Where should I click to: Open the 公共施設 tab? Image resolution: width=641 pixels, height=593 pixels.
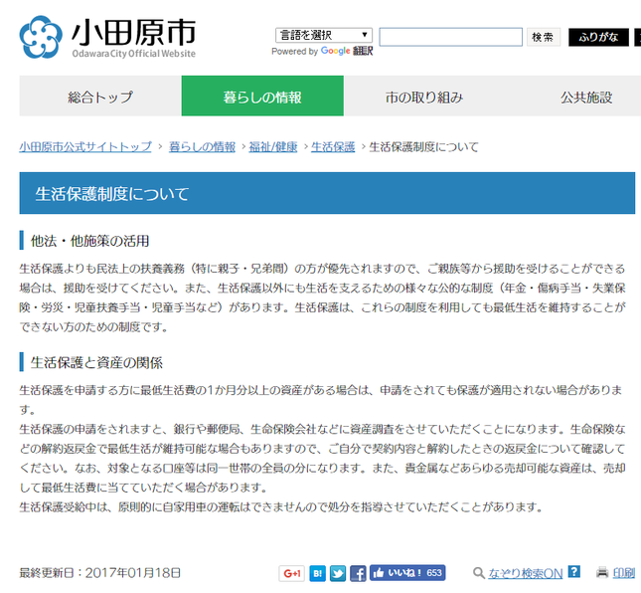pos(586,97)
